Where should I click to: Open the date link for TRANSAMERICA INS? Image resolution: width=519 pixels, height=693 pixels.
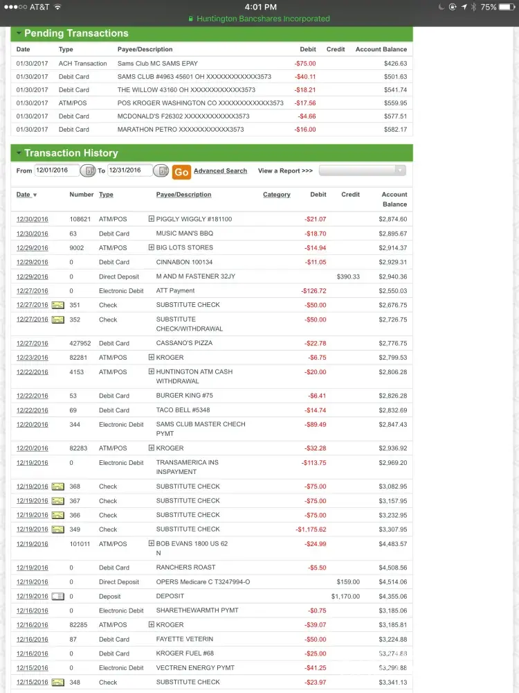pos(33,463)
